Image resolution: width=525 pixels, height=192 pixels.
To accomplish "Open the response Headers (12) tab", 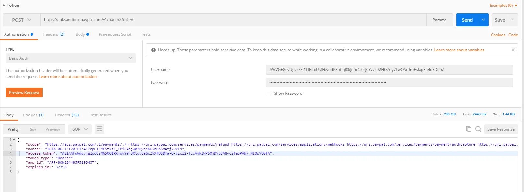I will 67,115.
